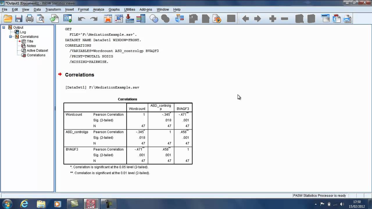
Task: Click the Expand plus icon
Action: click(x=273, y=19)
